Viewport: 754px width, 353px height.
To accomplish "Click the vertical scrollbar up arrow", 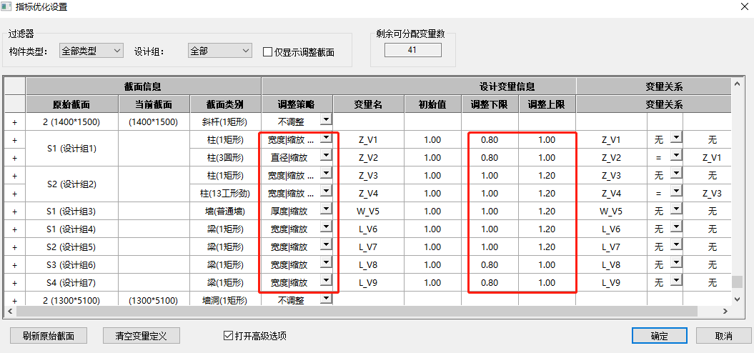I will click(x=737, y=84).
